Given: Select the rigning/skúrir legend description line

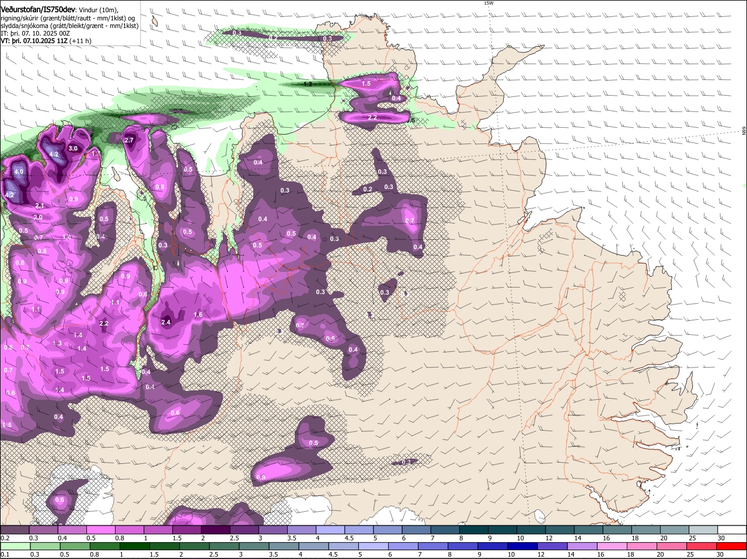Looking at the screenshot, I should coord(68,17).
